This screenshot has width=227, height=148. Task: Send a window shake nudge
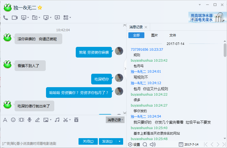point(21,120)
